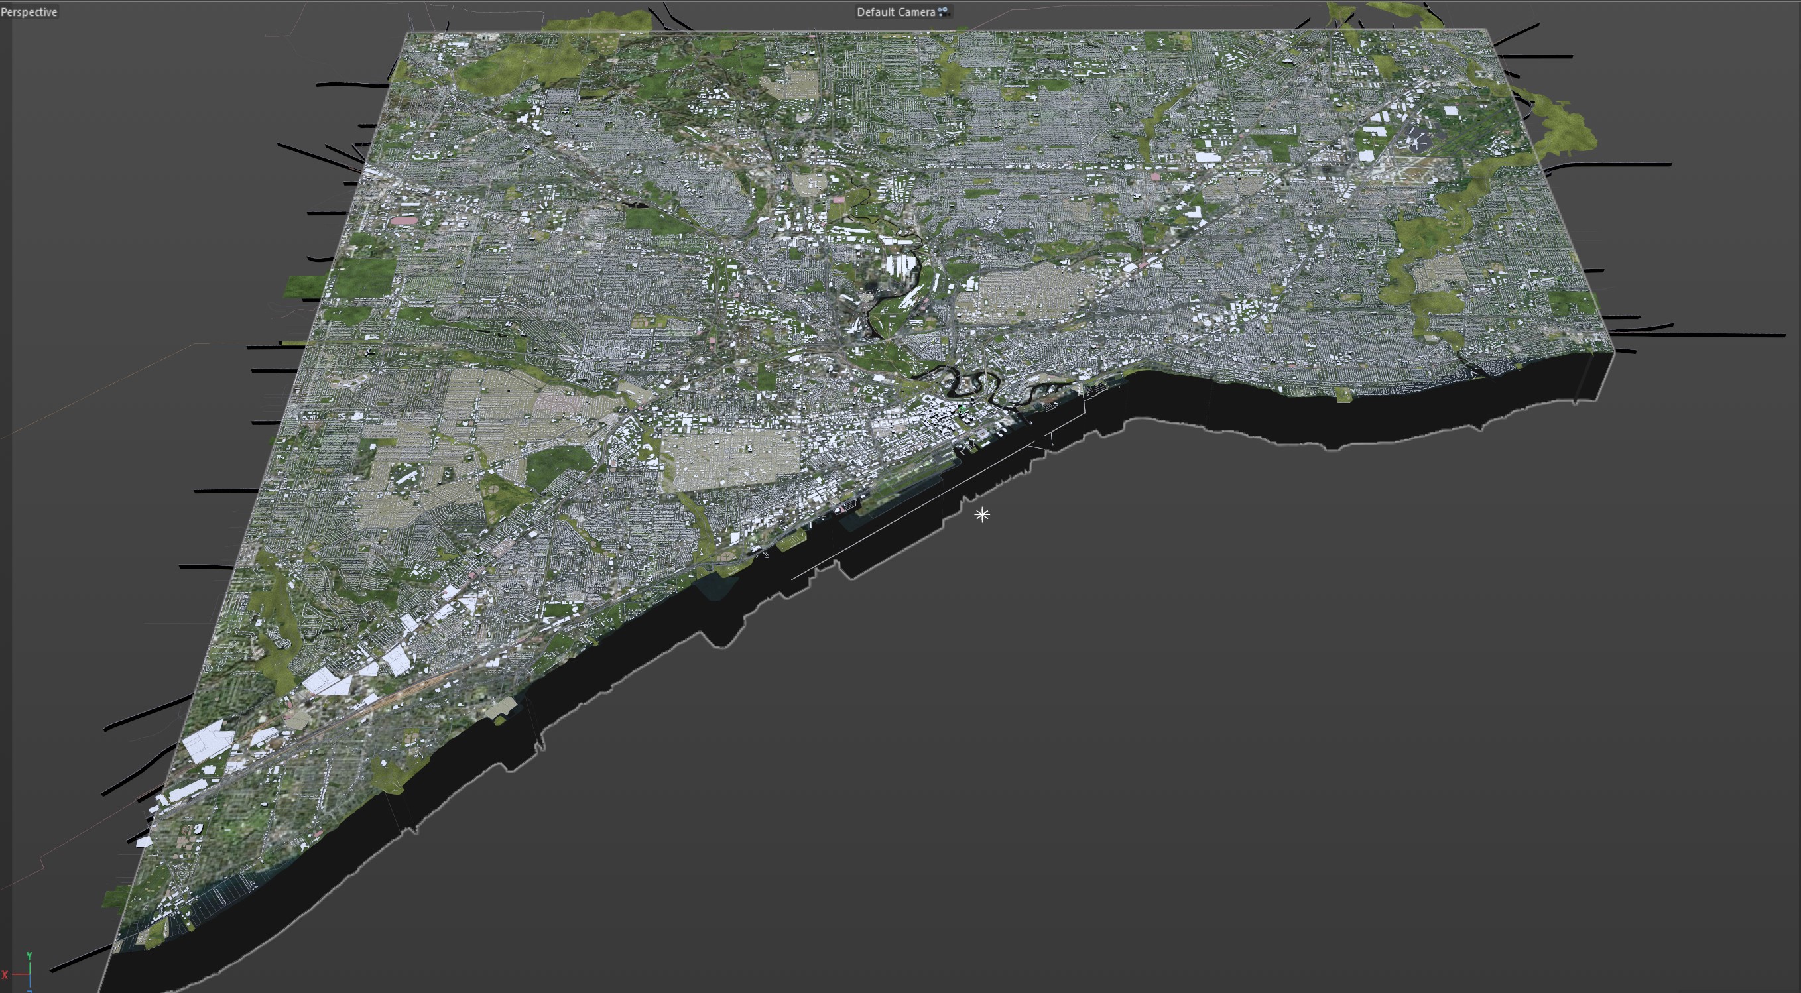Image resolution: width=1801 pixels, height=993 pixels.
Task: Select the red X axis on the navigation gizmo
Action: click(x=5, y=975)
